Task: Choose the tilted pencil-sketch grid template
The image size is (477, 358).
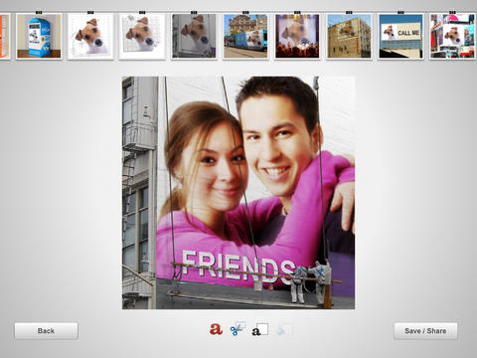Action: (x=142, y=36)
